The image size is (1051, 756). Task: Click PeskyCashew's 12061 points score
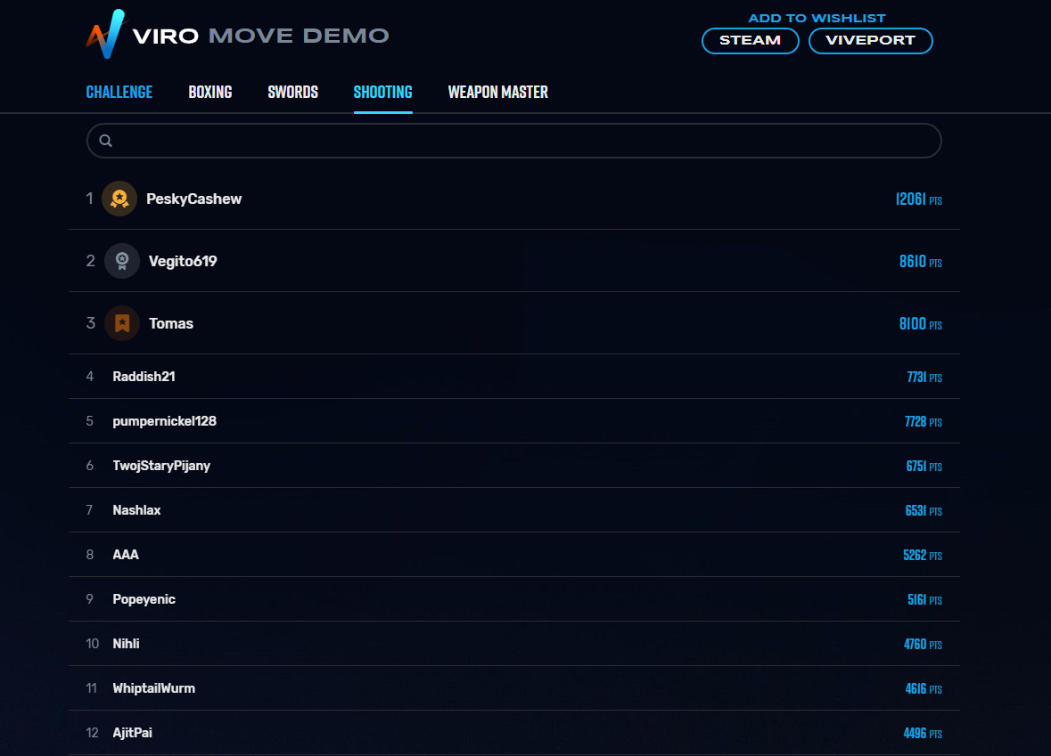click(918, 199)
